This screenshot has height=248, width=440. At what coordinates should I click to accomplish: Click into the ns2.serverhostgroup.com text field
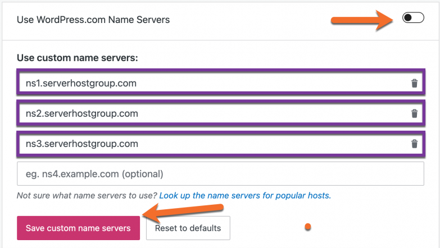pyautogui.click(x=214, y=114)
